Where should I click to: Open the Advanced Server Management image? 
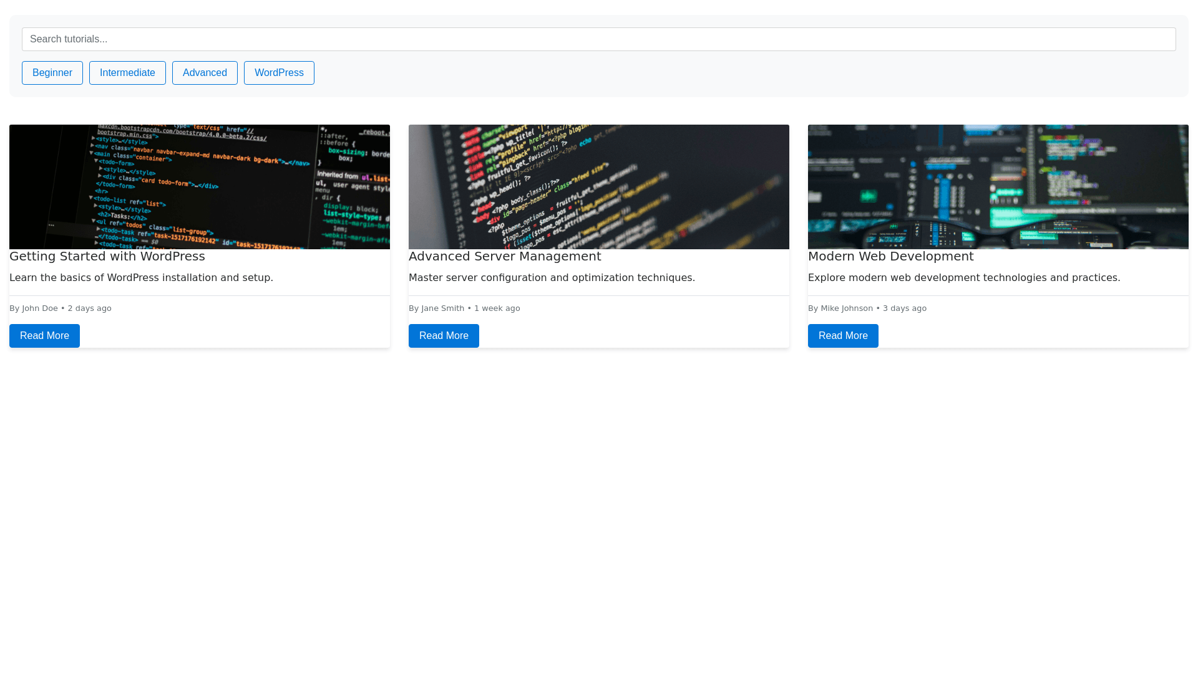point(599,187)
